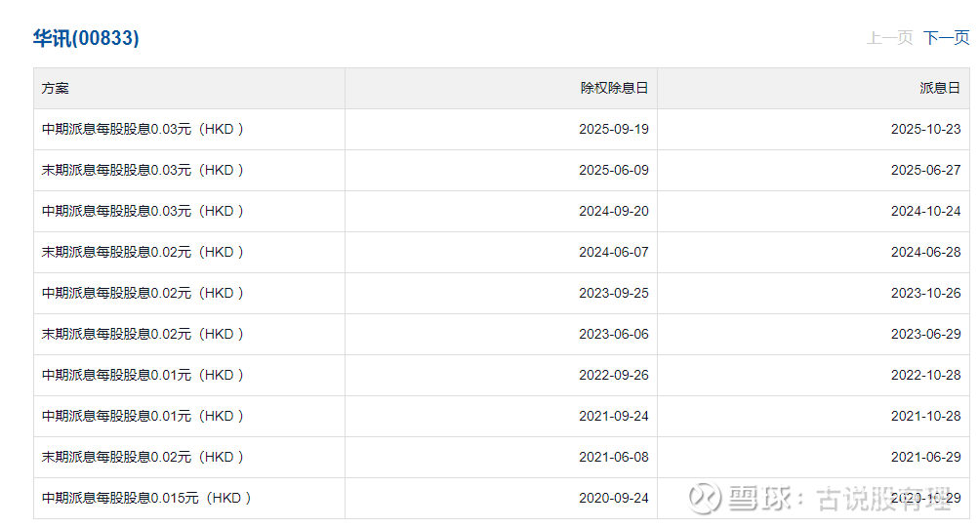This screenshot has height=528, width=979.
Task: Click the 方案 column header
Action: 56,88
